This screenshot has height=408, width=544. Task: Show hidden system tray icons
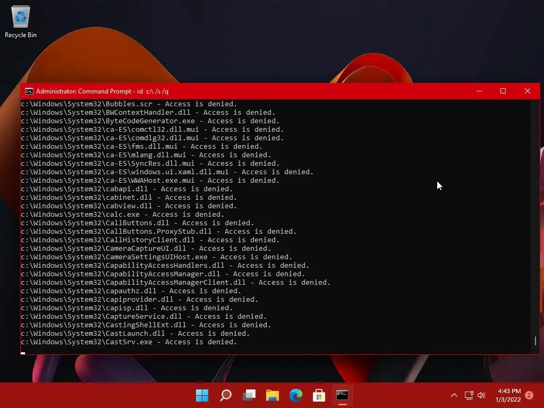pyautogui.click(x=454, y=395)
